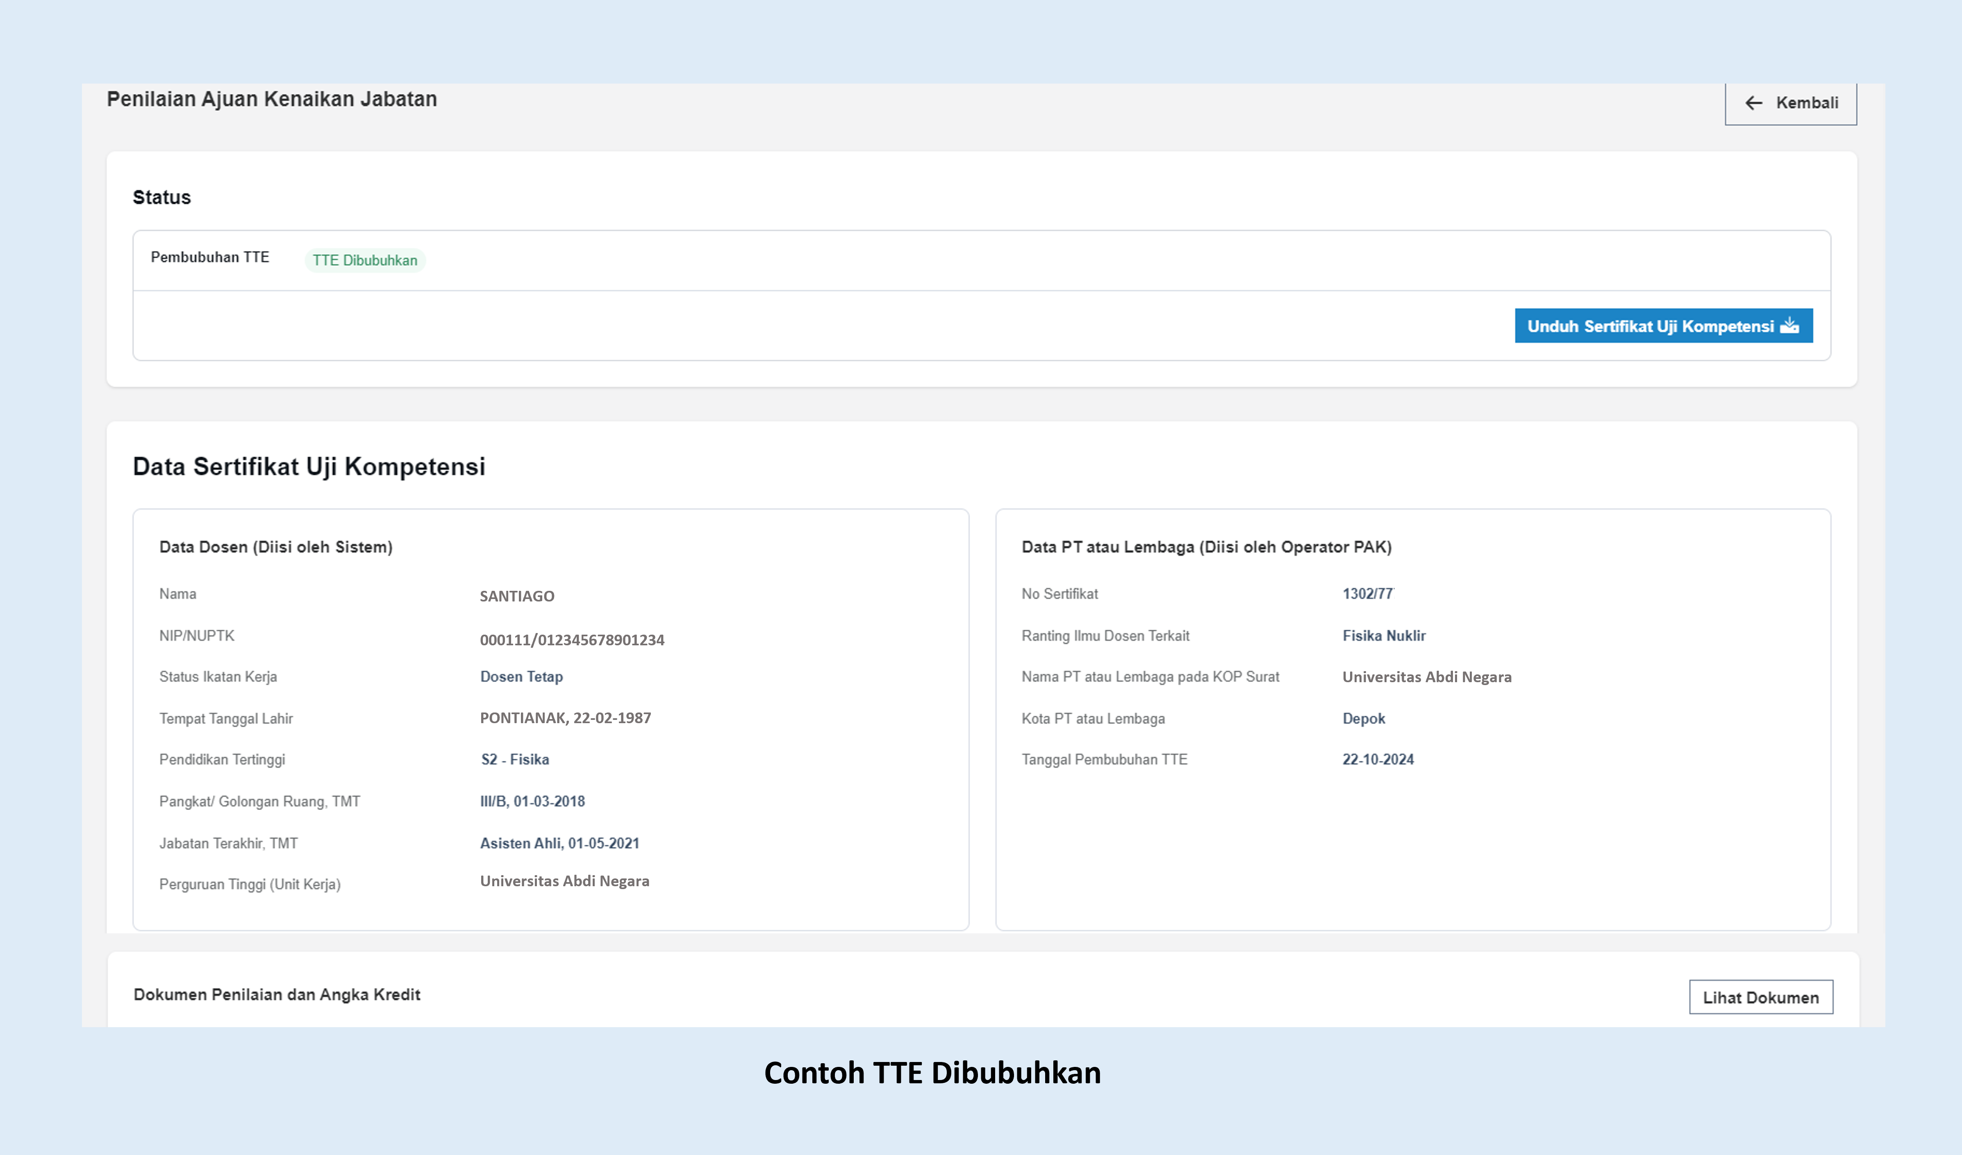The width and height of the screenshot is (1962, 1155).
Task: Click education value S2 - Fisika
Action: [515, 760]
